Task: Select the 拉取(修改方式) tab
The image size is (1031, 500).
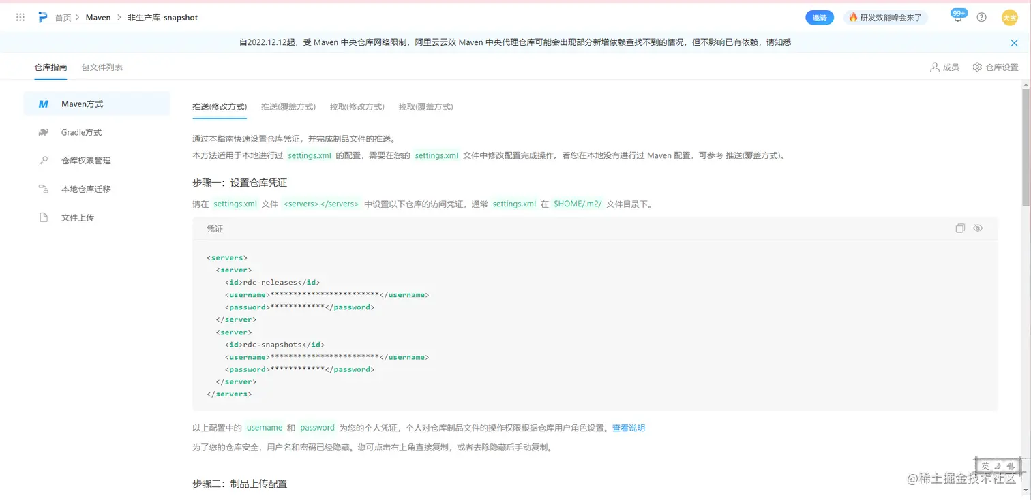Action: click(357, 106)
